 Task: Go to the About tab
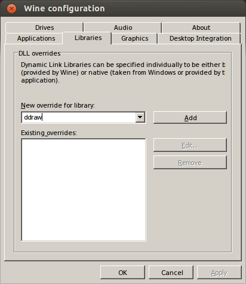pos(201,28)
